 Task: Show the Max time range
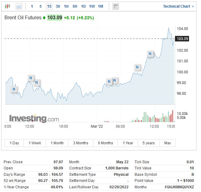[x=167, y=143]
